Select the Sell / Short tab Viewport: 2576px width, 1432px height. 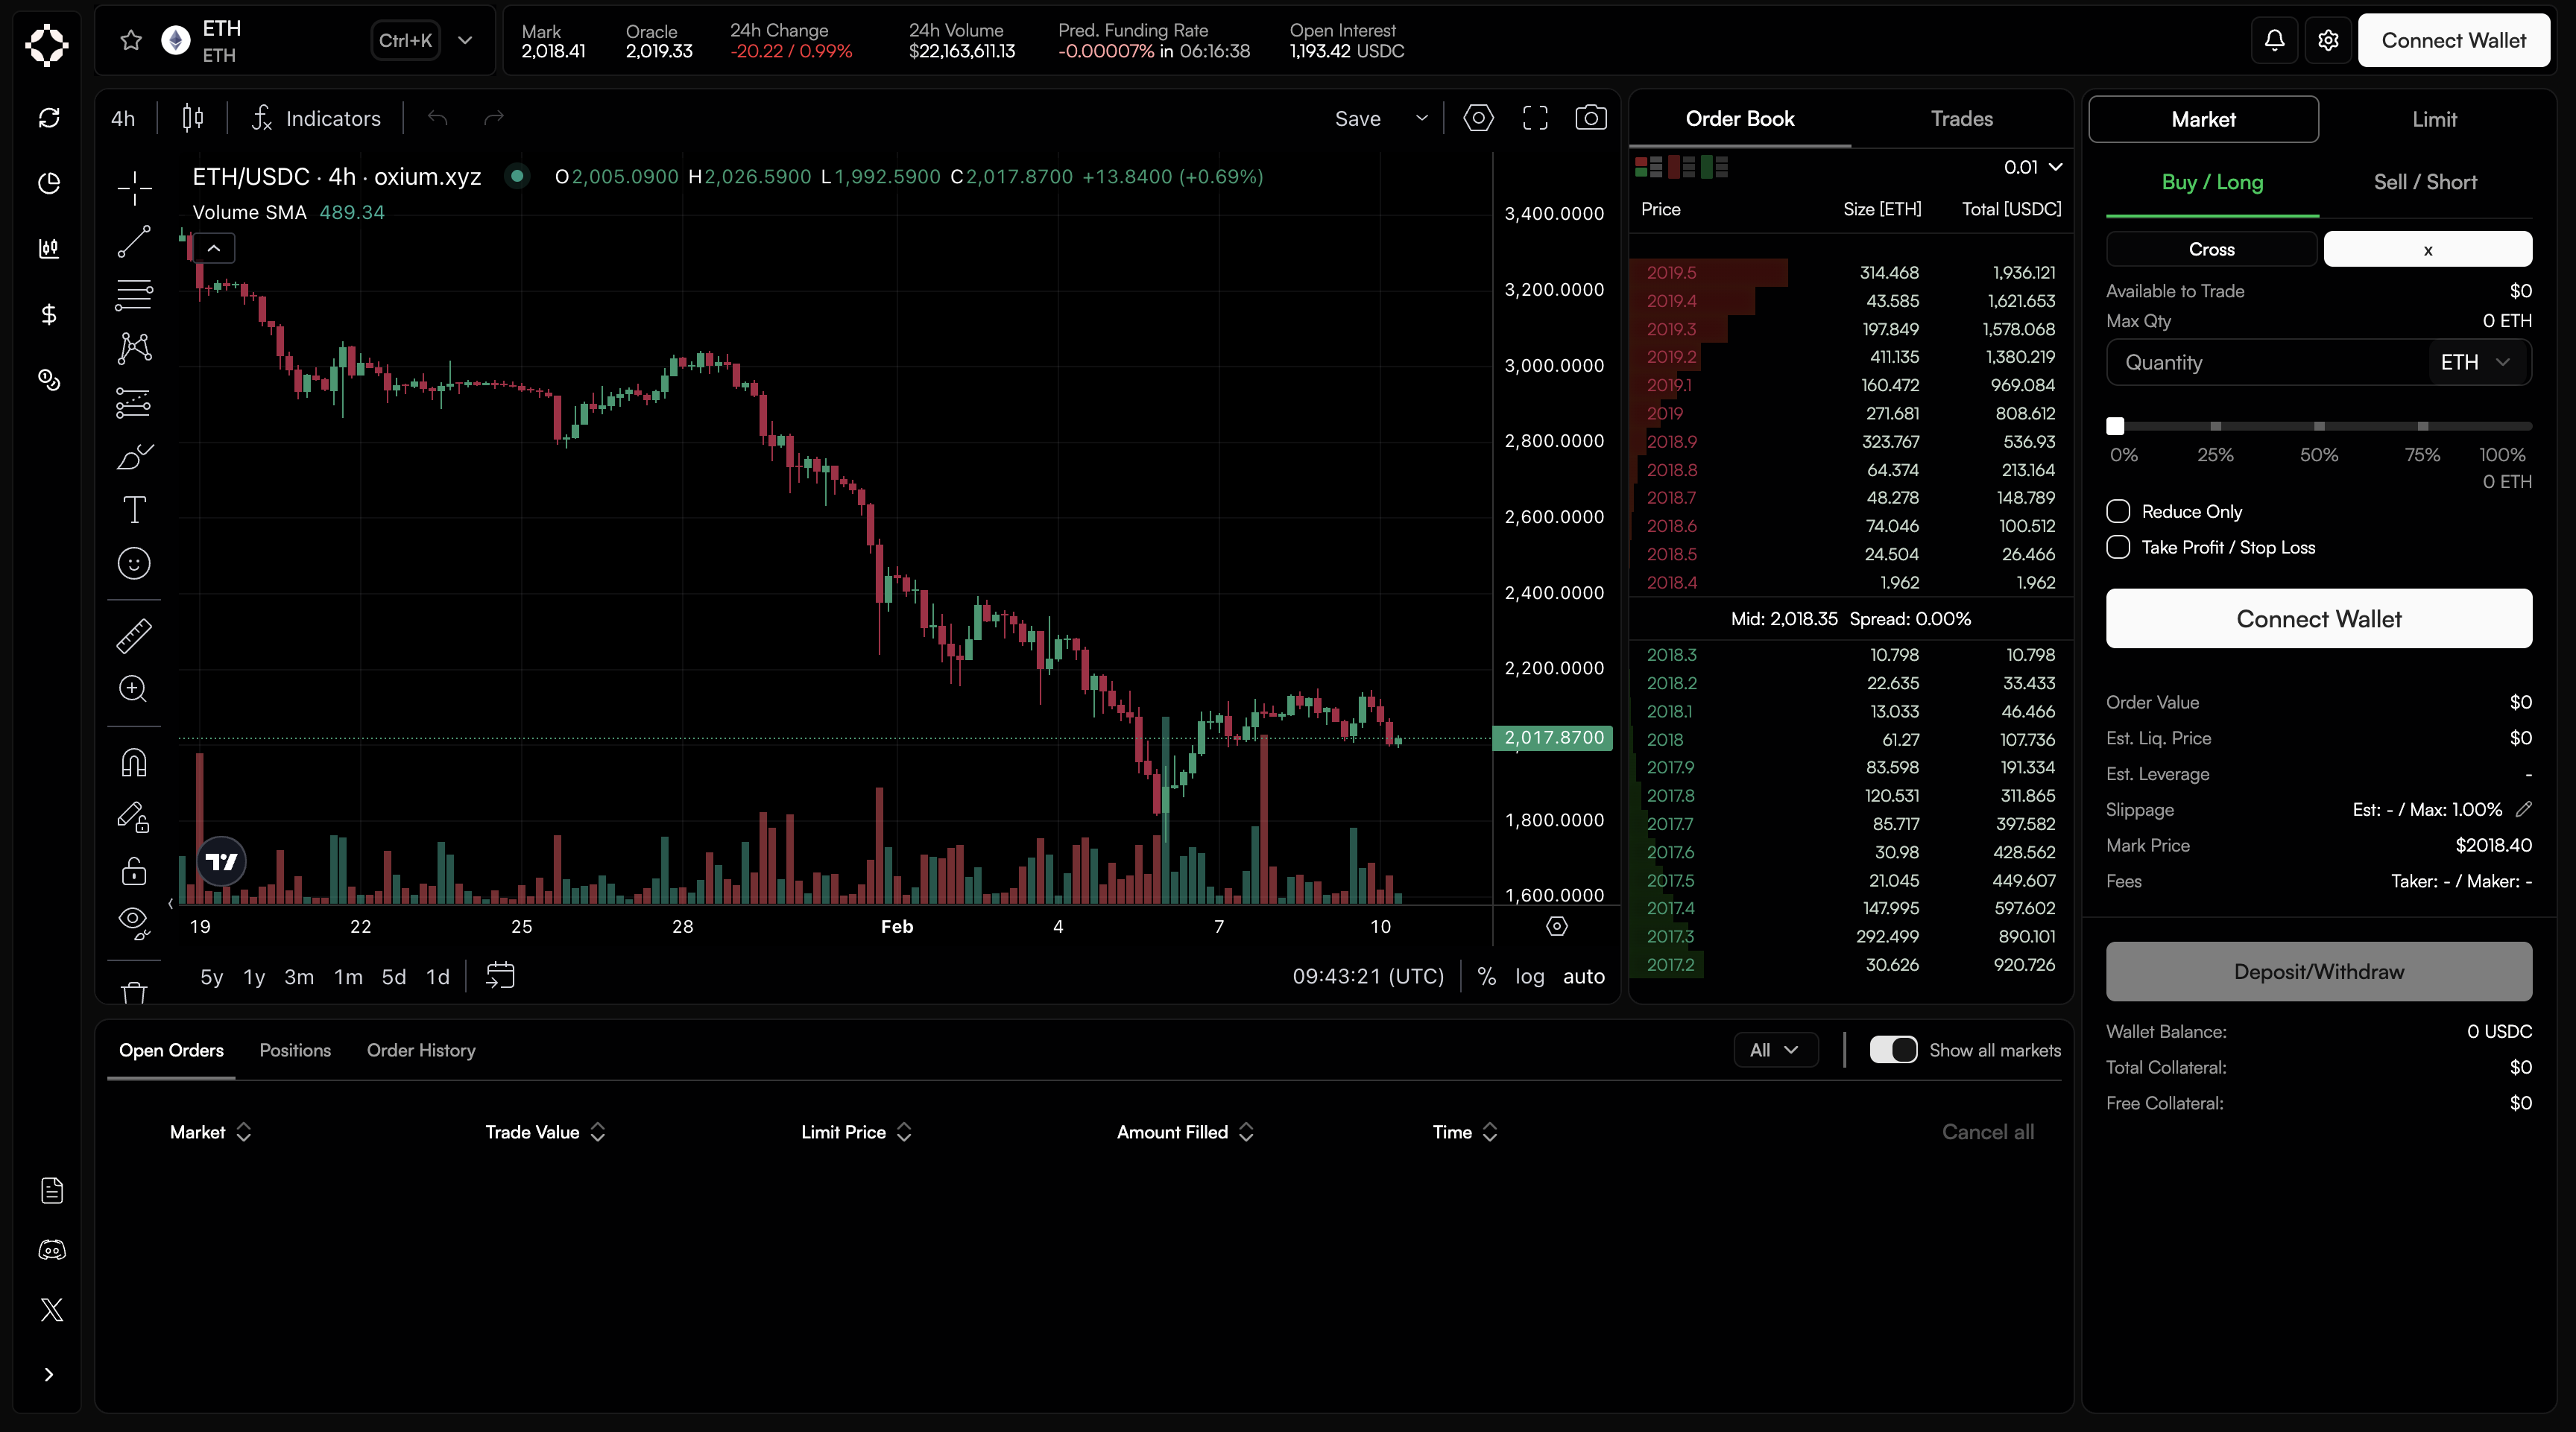point(2425,182)
